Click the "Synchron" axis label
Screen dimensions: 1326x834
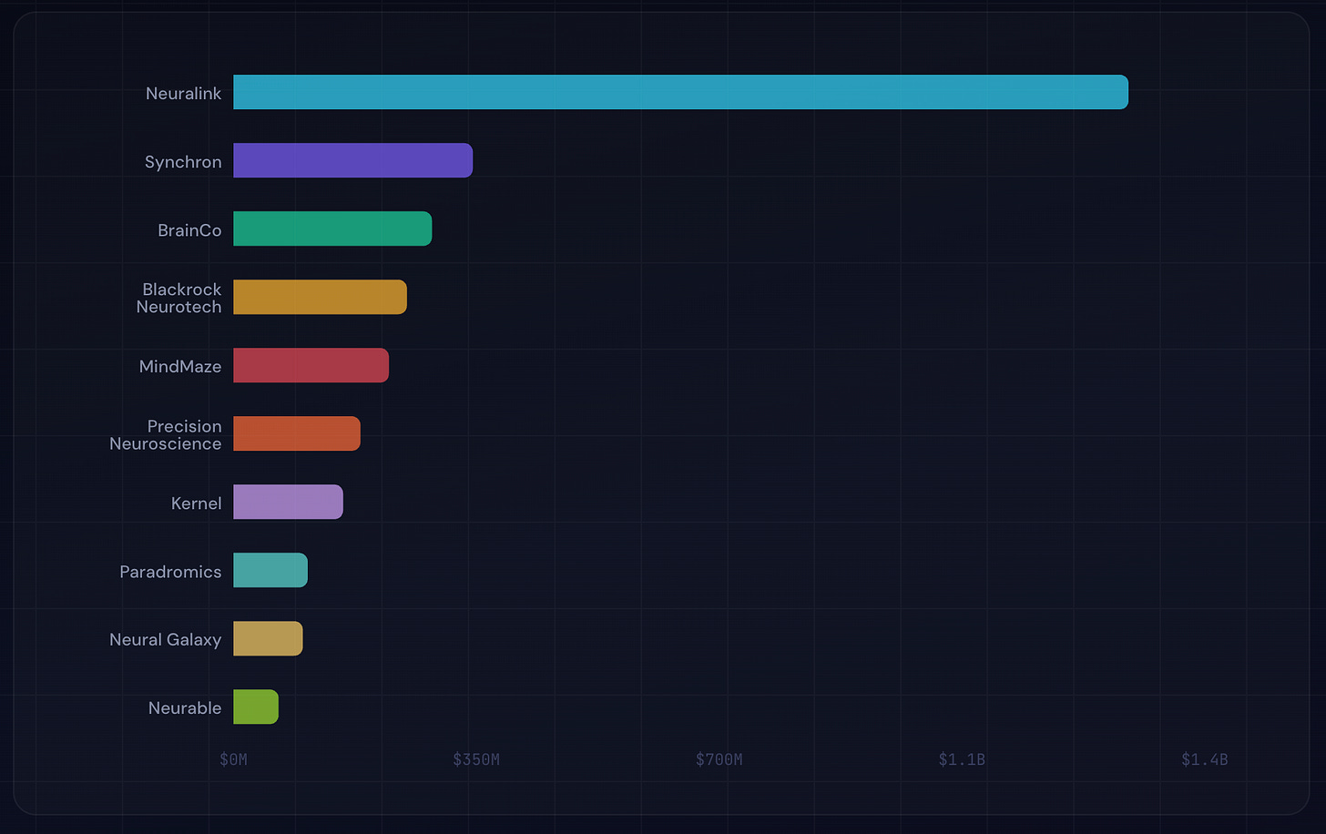pyautogui.click(x=183, y=161)
